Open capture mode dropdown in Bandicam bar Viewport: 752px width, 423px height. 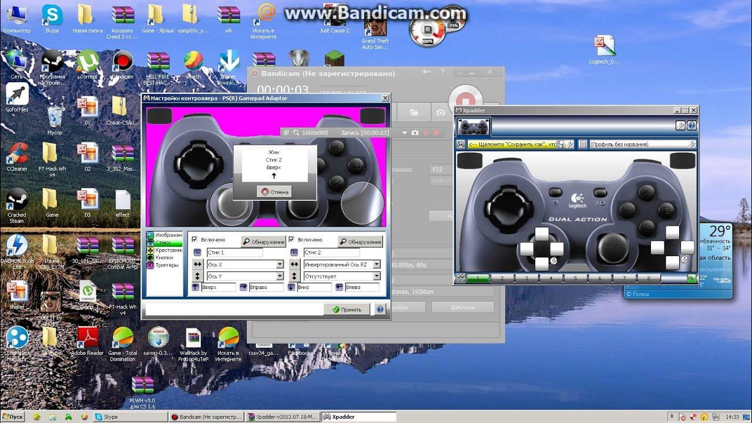pyautogui.click(x=404, y=133)
